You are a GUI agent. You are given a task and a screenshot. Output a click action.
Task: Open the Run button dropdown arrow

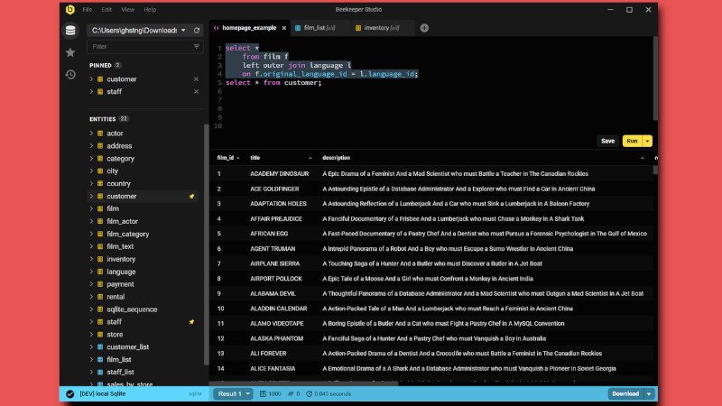(x=647, y=141)
